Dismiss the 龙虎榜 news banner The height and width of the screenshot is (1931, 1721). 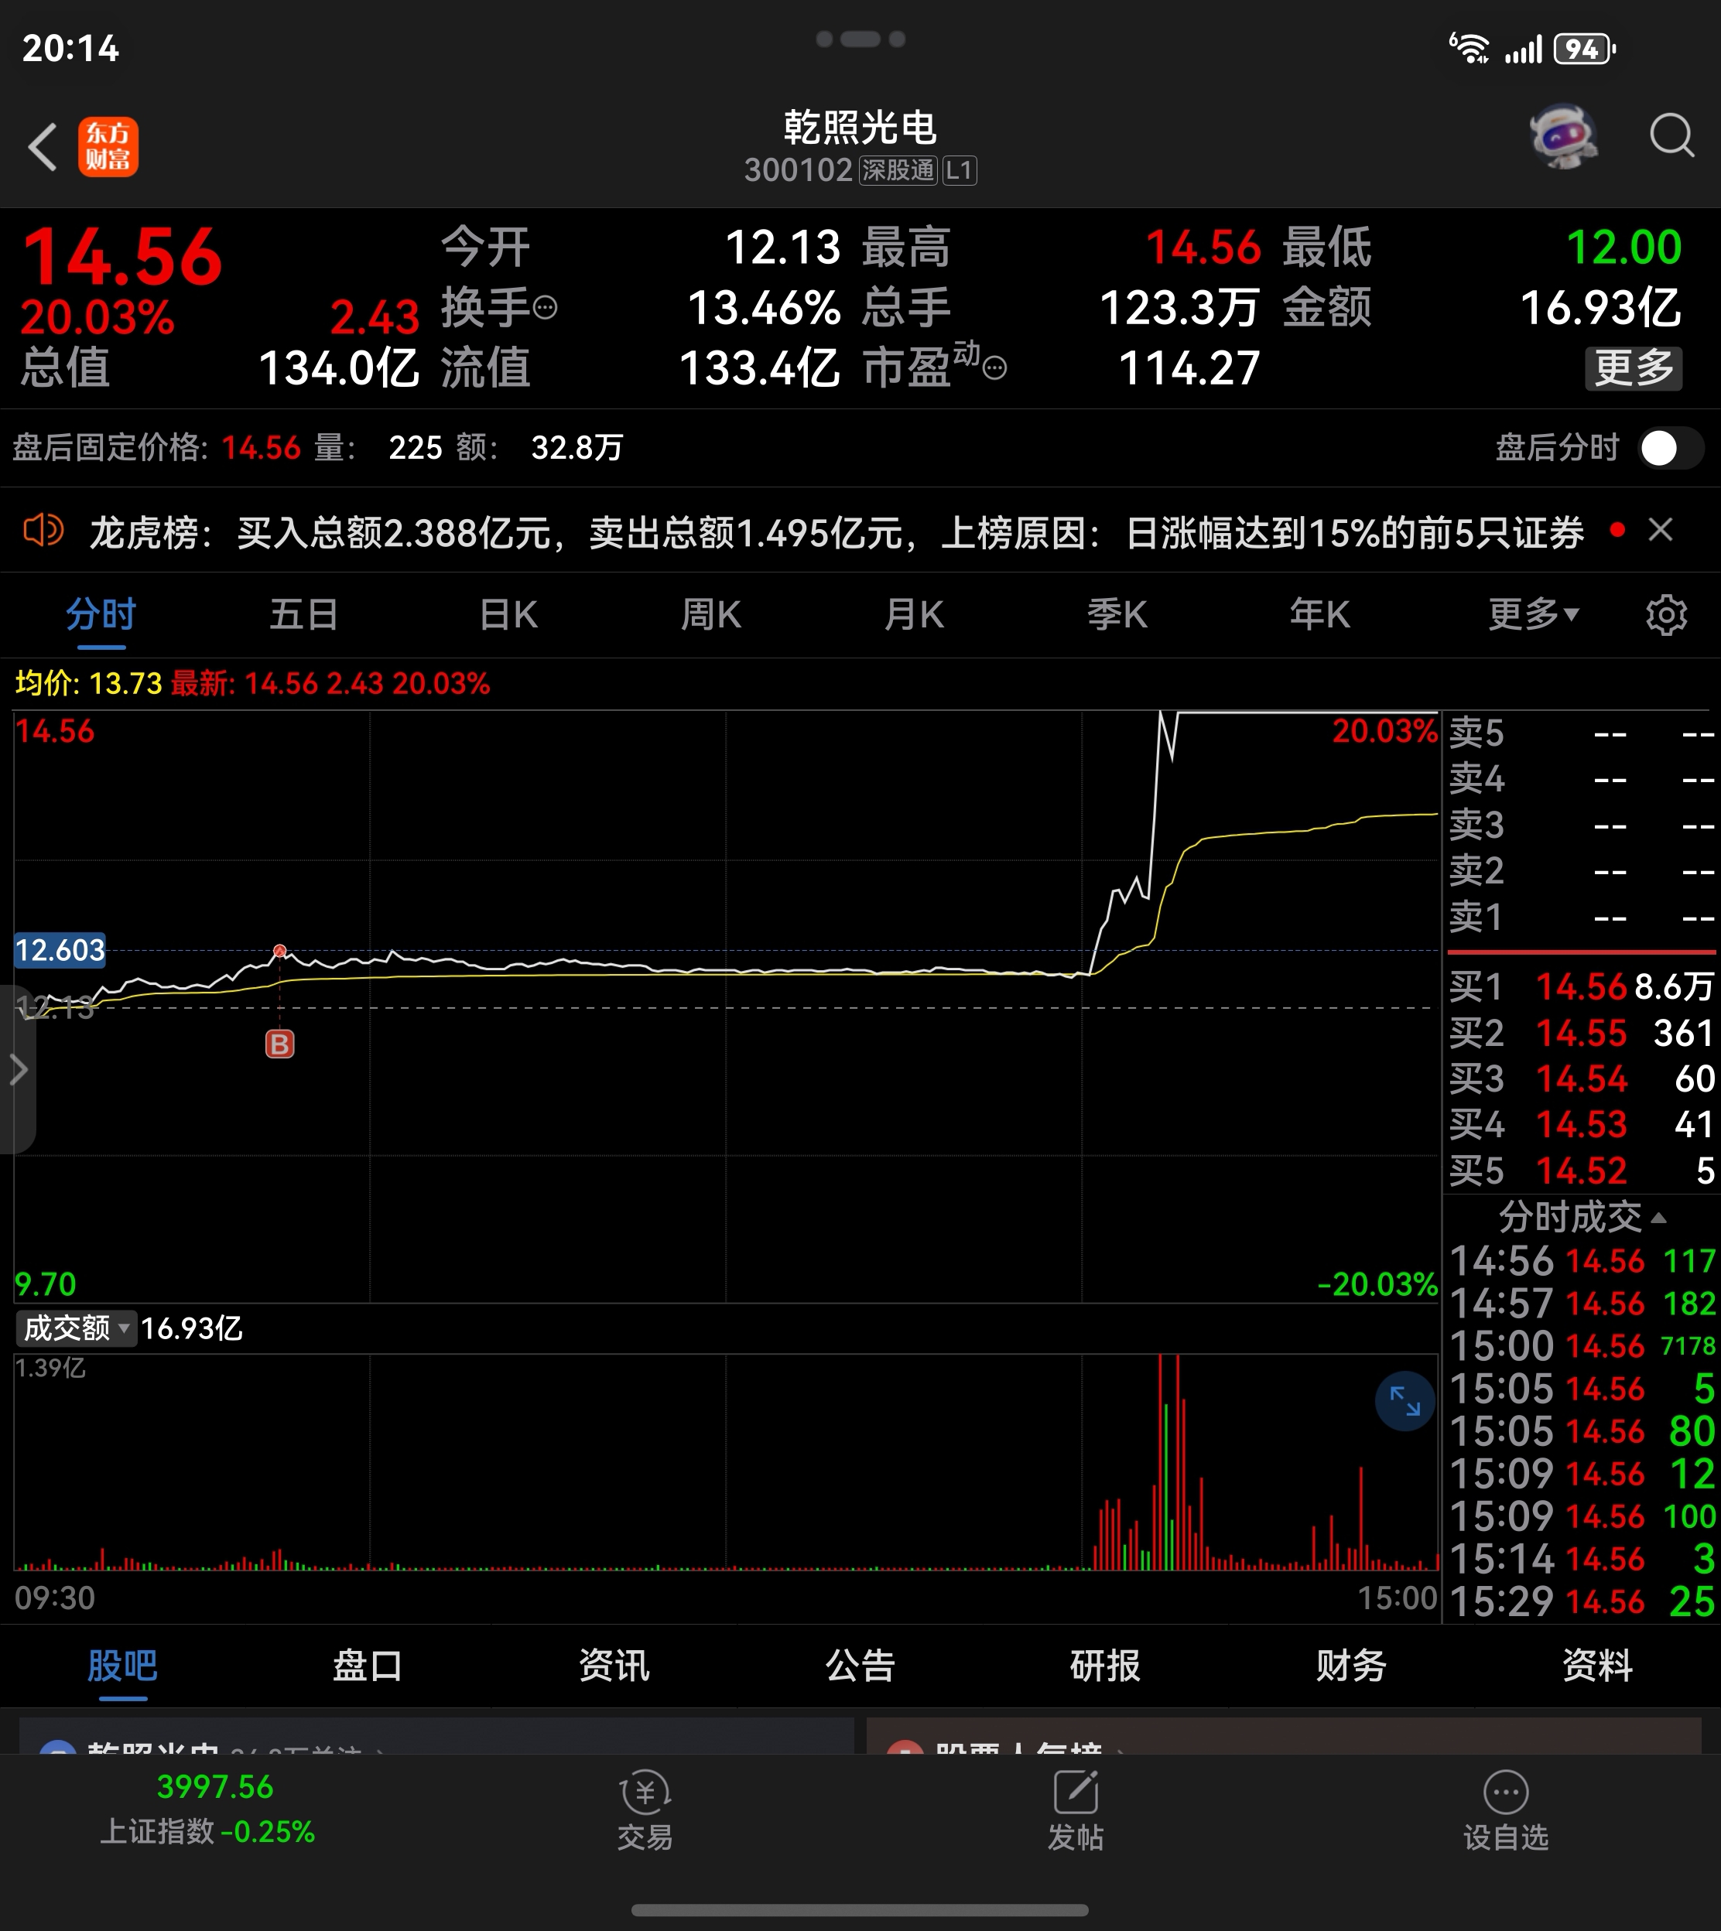[x=1661, y=530]
